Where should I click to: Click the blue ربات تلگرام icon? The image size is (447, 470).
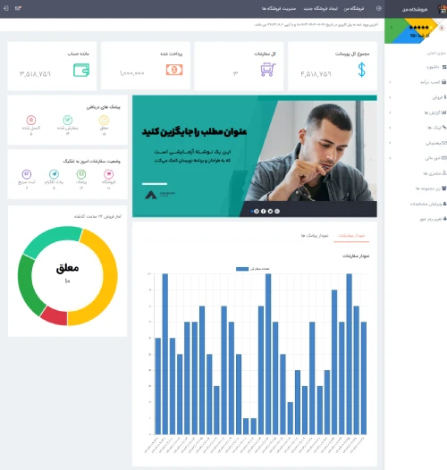[x=54, y=174]
